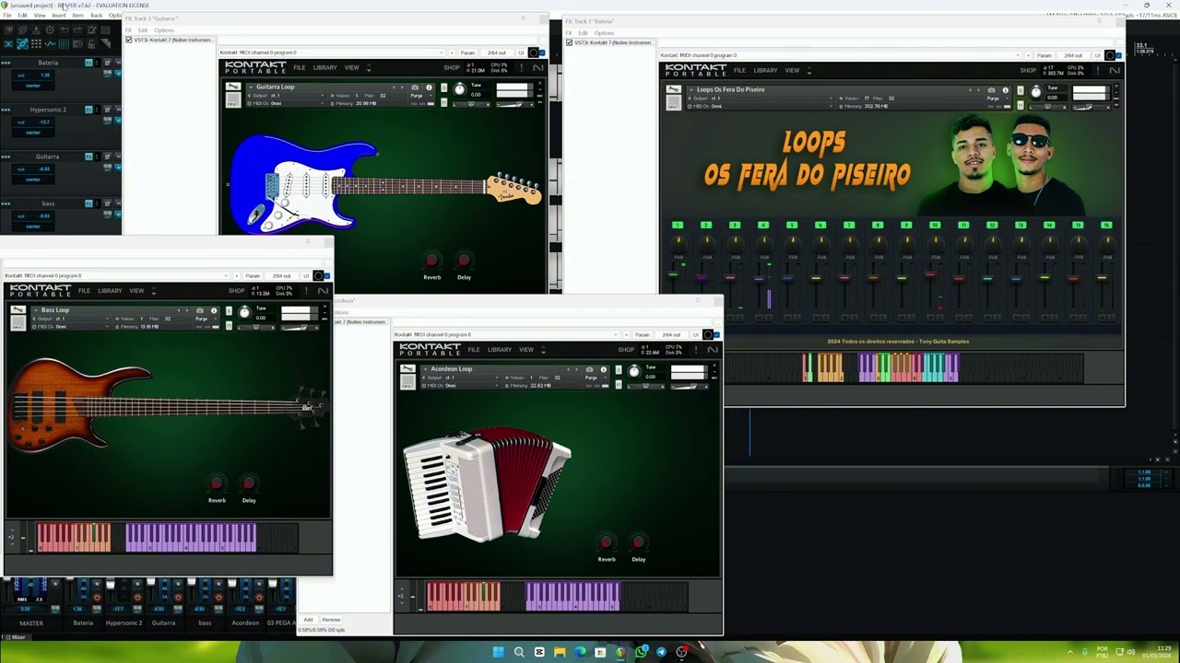Click next instrument arrow in Guitarra Loop header
The width and height of the screenshot is (1180, 663).
[x=403, y=87]
